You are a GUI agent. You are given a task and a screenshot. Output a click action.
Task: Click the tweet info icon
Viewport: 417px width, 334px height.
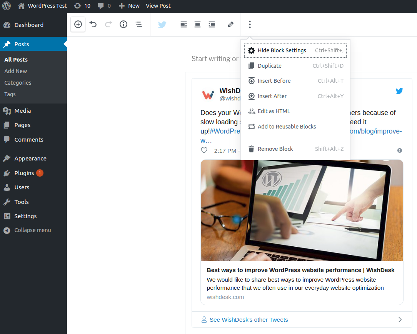399,150
